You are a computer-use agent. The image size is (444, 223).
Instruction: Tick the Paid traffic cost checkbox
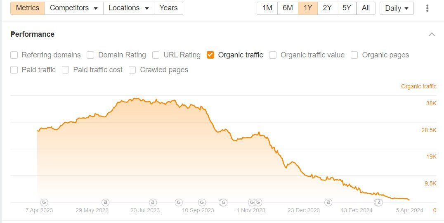66,70
